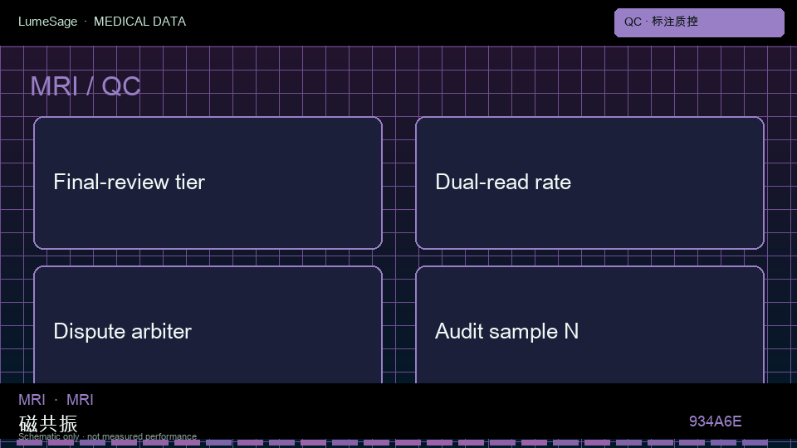This screenshot has width=797, height=448.
Task: Open the QC · 标注质控 button
Action: [699, 22]
